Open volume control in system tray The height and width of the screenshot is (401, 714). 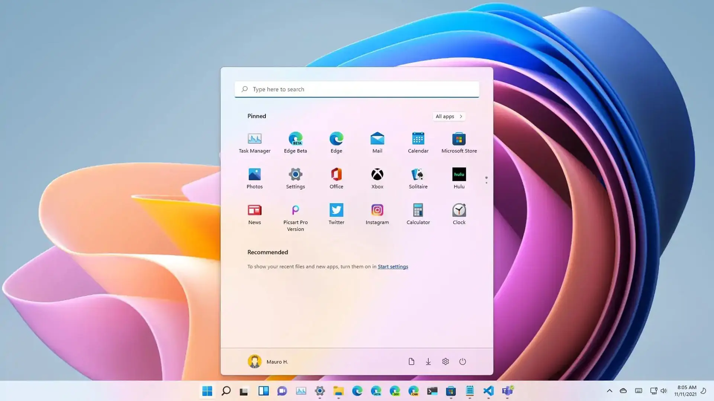(x=663, y=391)
